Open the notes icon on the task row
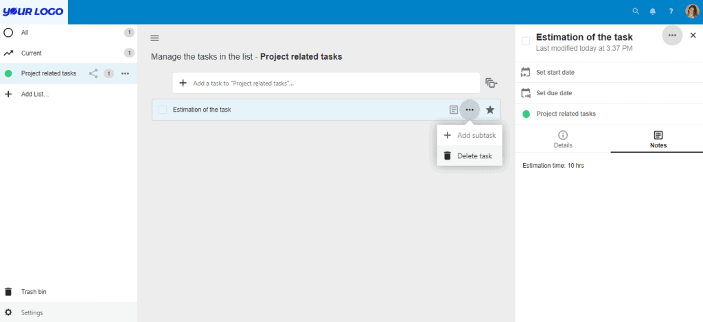 (454, 110)
